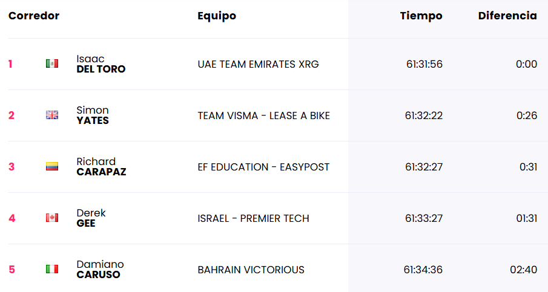Select EF Education - EasyPost team
The image size is (548, 292).
tap(263, 167)
